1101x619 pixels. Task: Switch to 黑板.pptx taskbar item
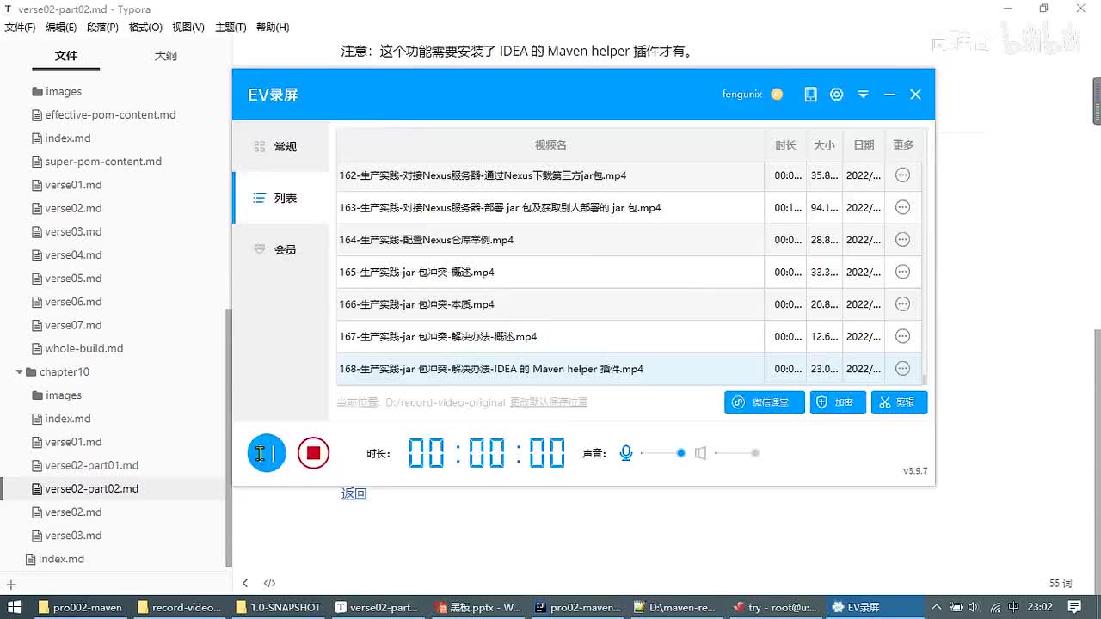pyautogui.click(x=478, y=607)
